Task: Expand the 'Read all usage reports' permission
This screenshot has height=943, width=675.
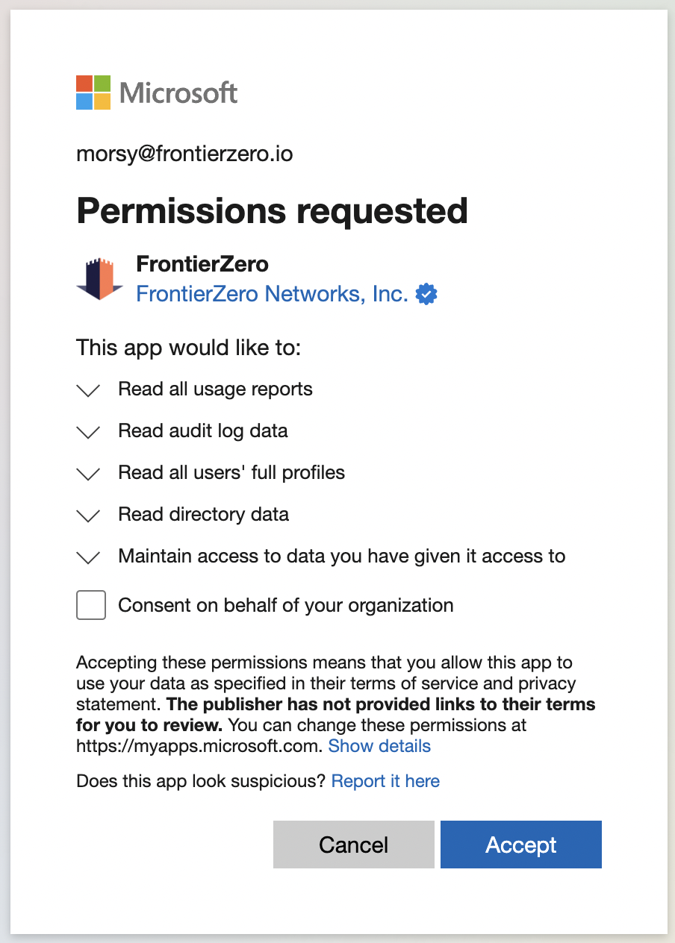Action: point(89,390)
